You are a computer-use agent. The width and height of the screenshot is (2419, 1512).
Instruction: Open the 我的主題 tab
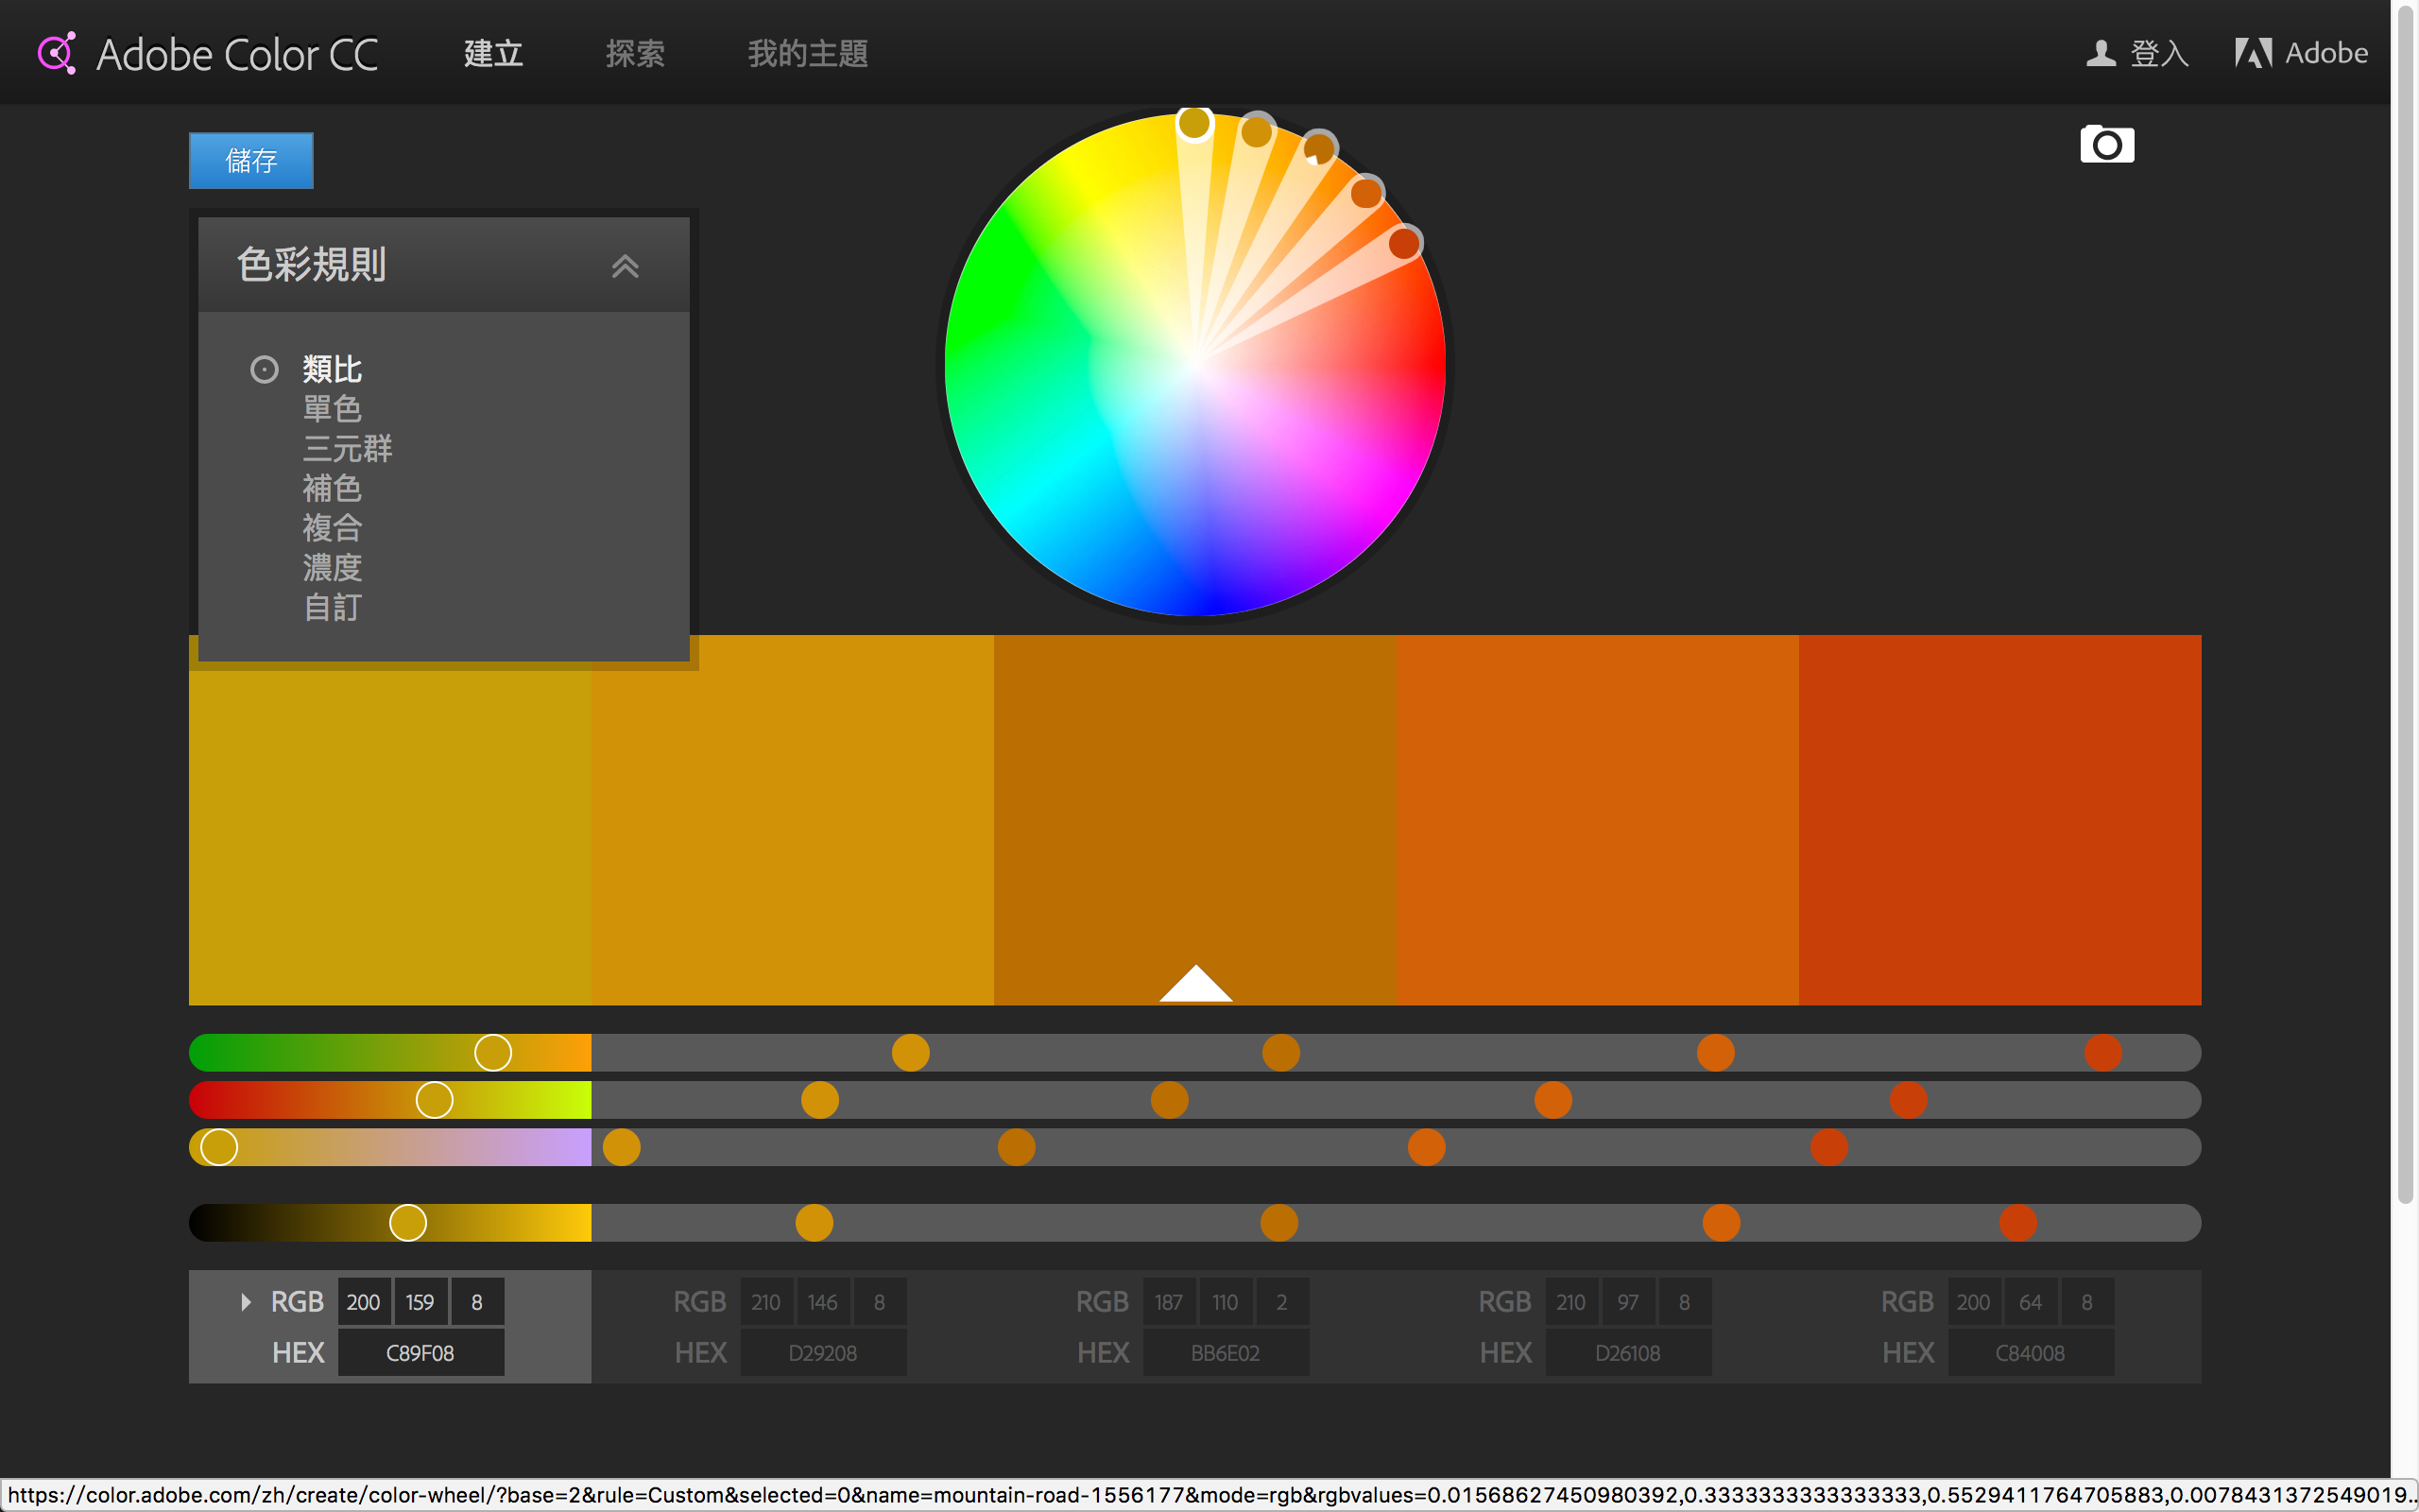(808, 53)
